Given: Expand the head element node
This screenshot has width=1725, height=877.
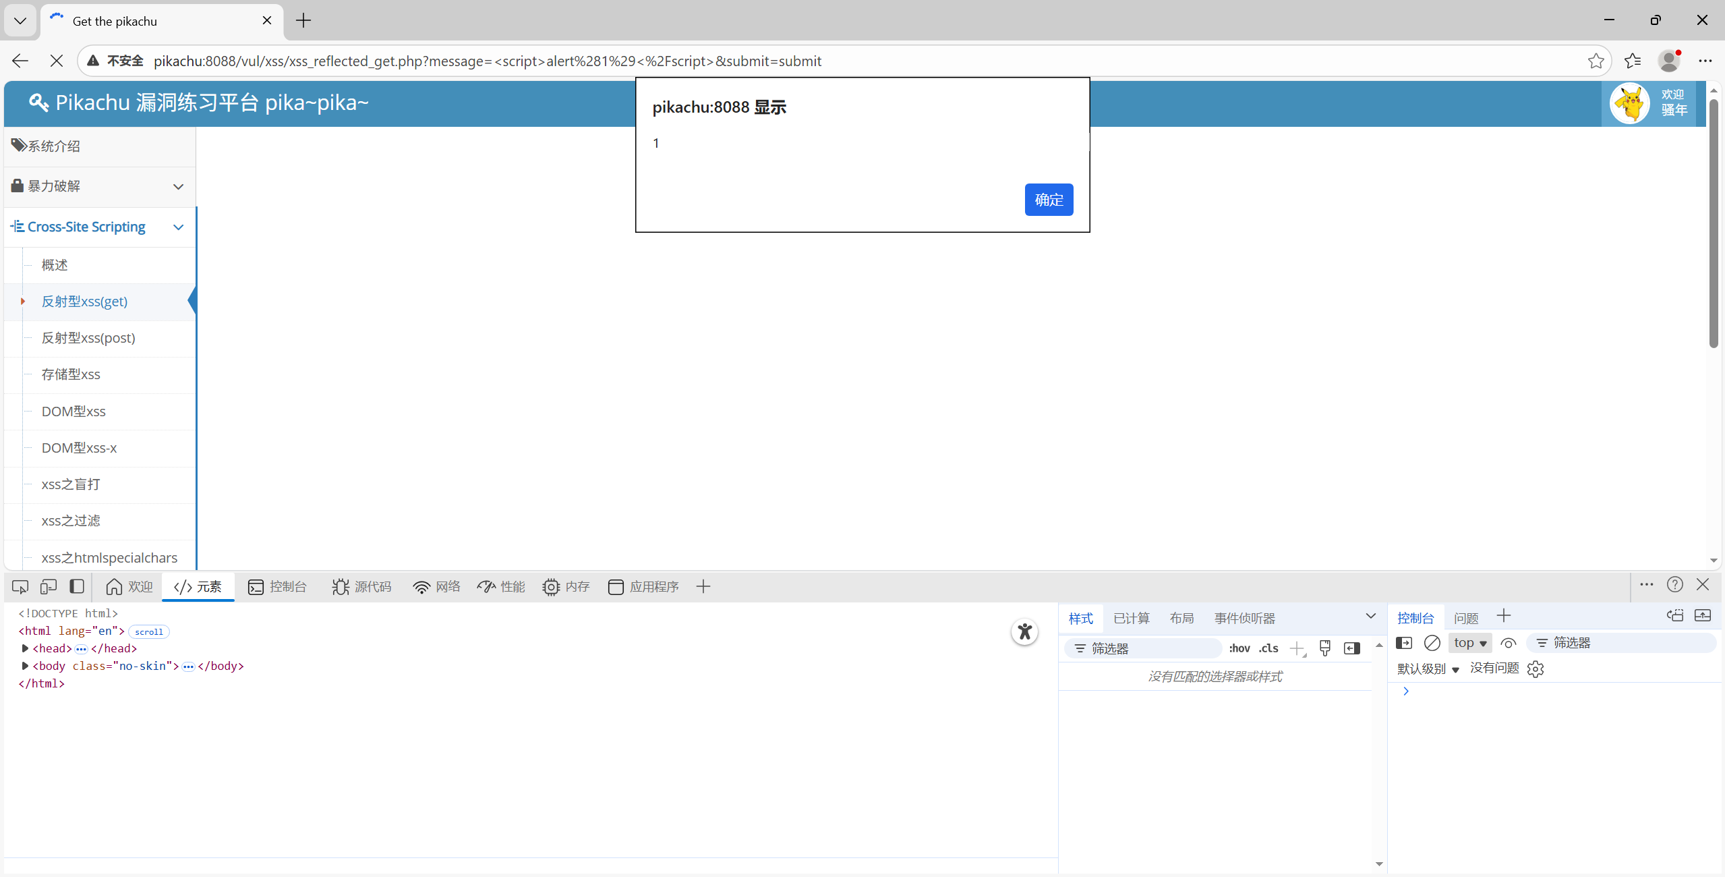Looking at the screenshot, I should click(x=25, y=648).
